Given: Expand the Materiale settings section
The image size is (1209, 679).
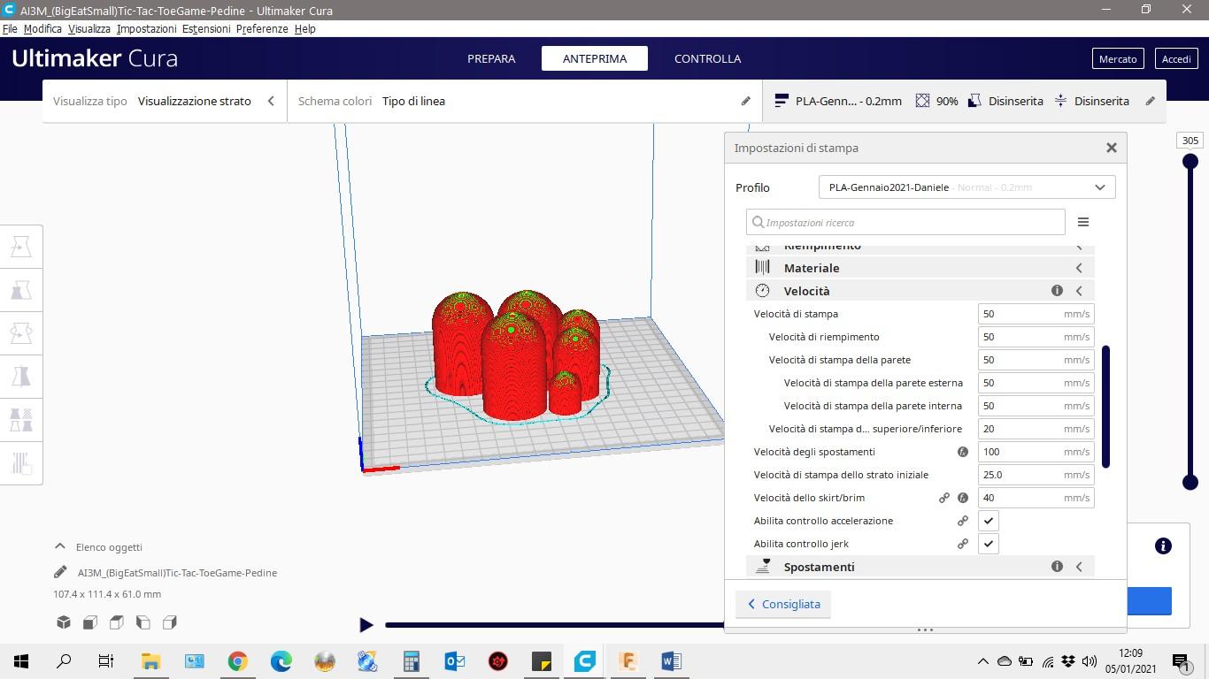Looking at the screenshot, I should click(x=1079, y=268).
